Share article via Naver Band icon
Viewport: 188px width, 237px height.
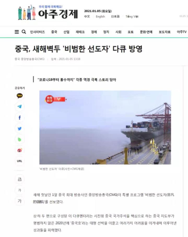pyautogui.click(x=20, y=139)
